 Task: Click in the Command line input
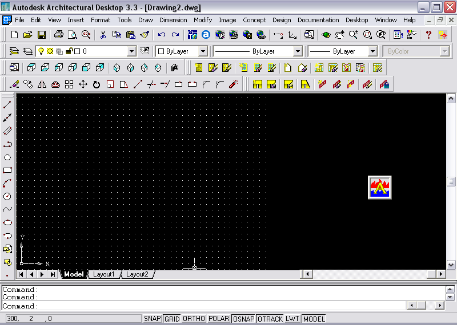204,306
